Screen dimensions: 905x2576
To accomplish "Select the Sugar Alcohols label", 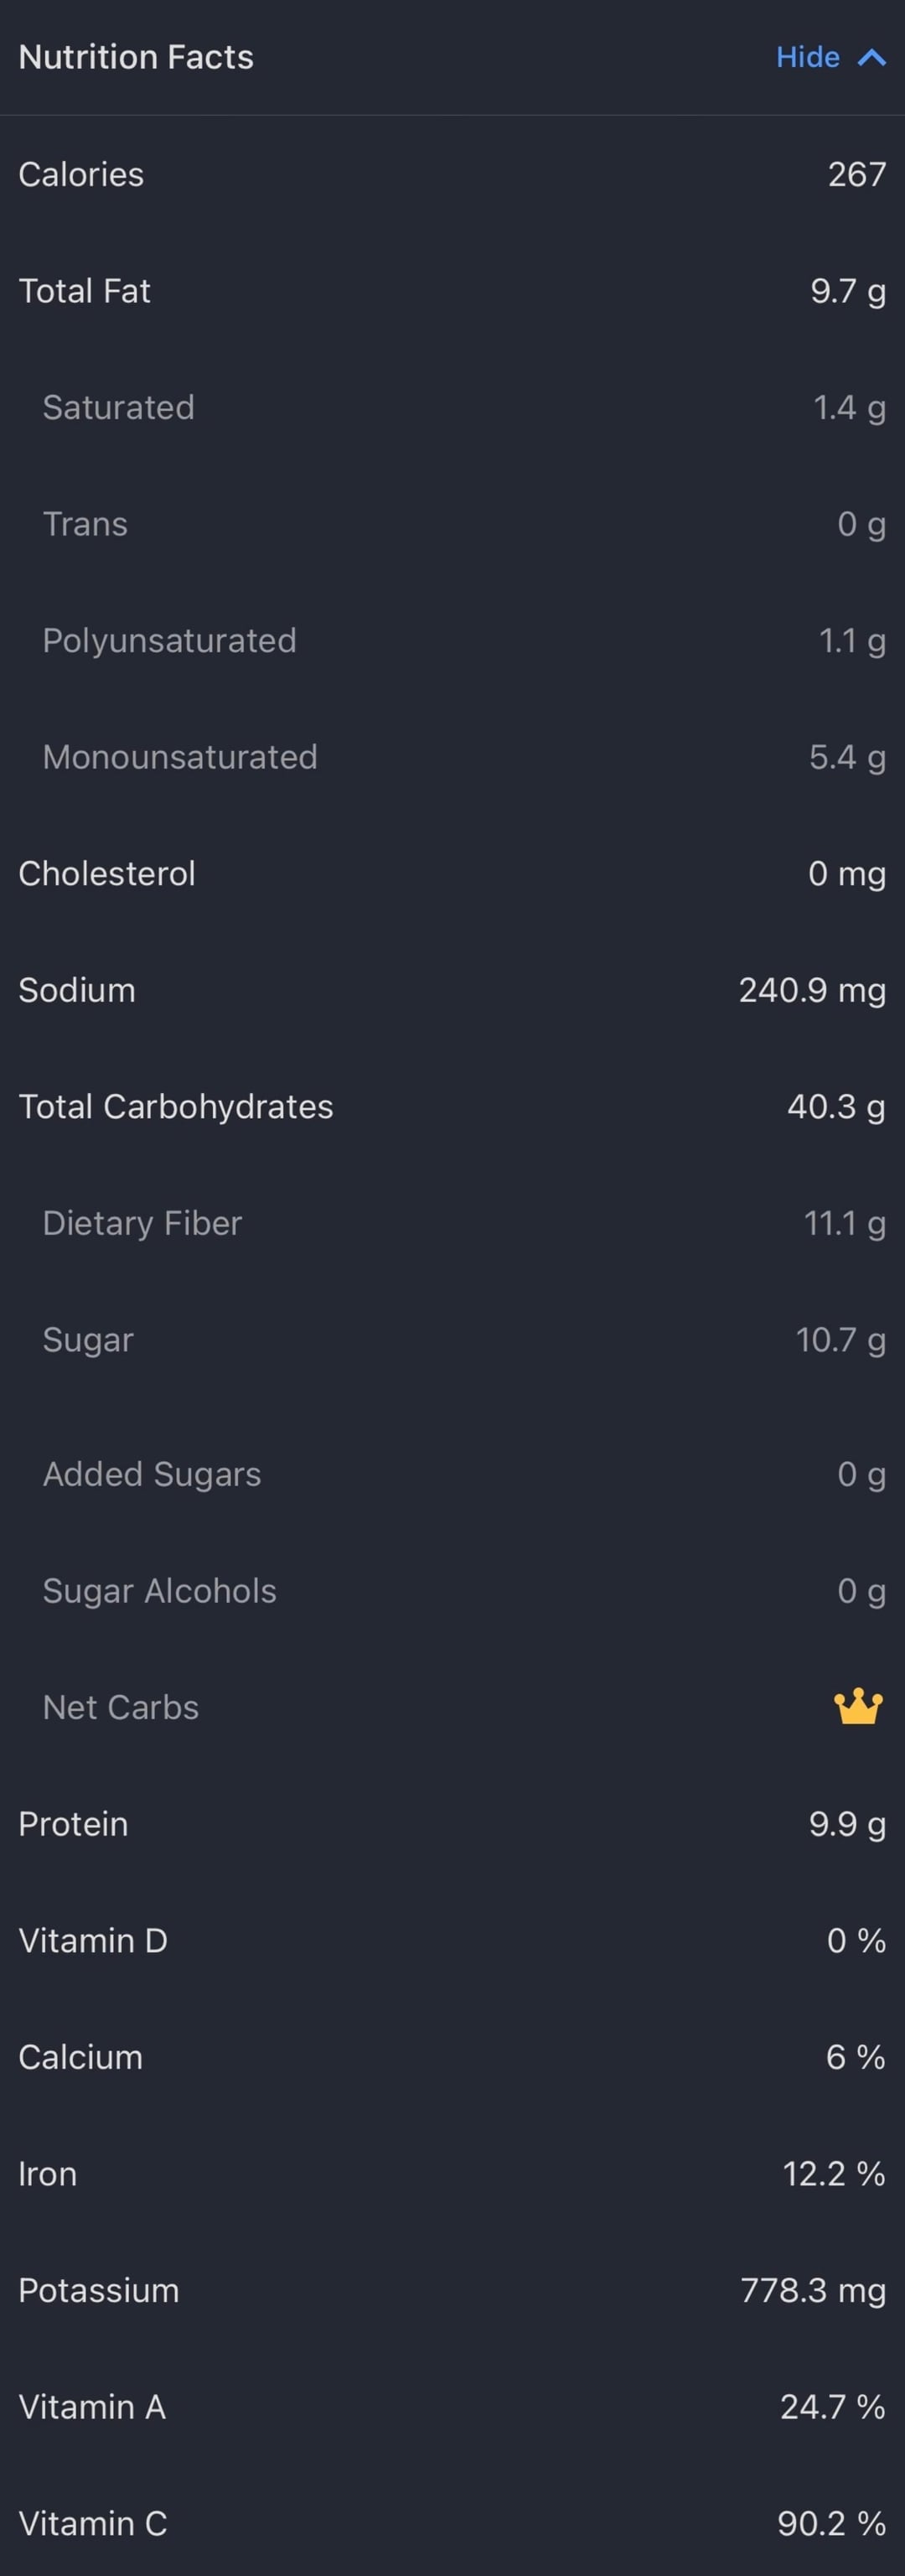I will 159,1590.
